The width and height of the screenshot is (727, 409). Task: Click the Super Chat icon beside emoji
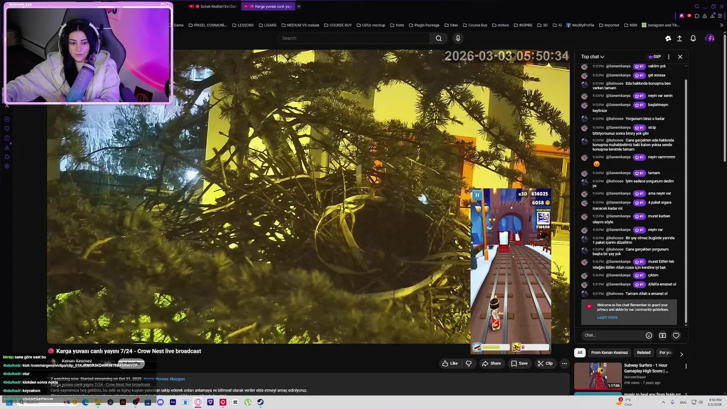point(662,335)
